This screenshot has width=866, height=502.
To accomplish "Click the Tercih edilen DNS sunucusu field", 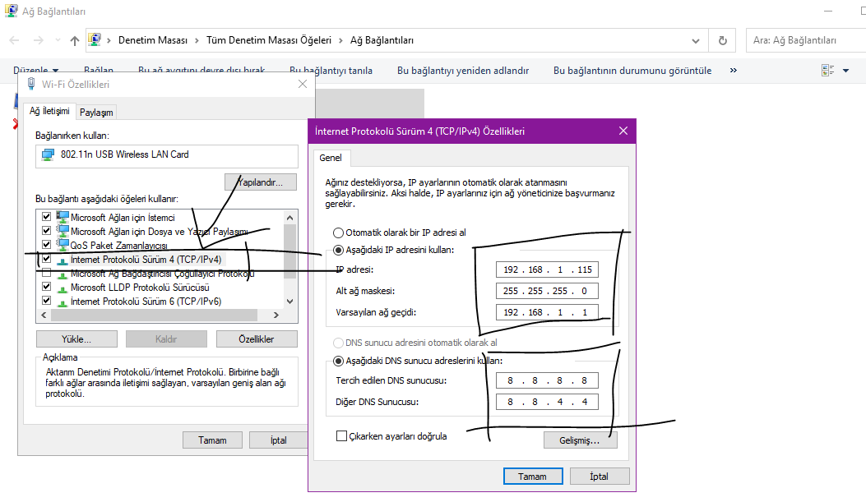I will coord(547,380).
